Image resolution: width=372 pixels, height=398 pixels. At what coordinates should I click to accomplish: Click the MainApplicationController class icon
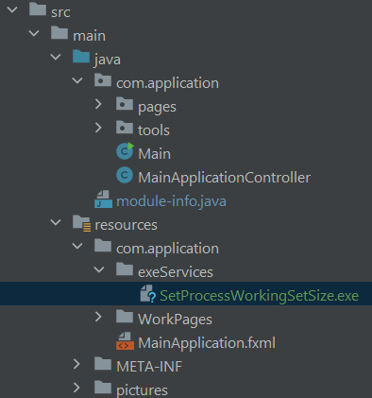pos(125,175)
